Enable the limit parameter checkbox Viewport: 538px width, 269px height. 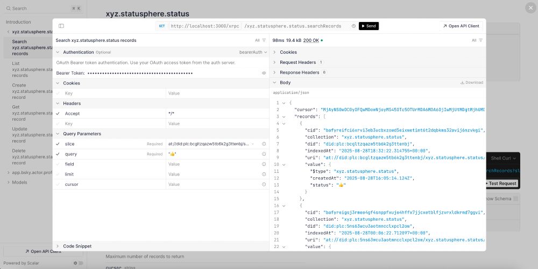click(58, 174)
